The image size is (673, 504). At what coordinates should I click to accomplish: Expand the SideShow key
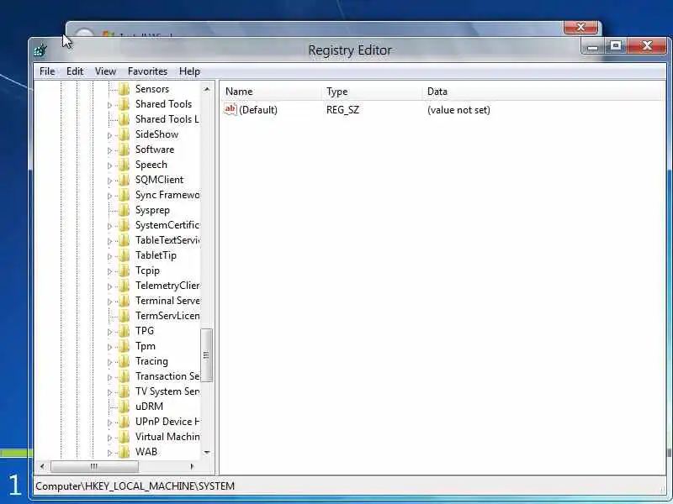point(109,135)
